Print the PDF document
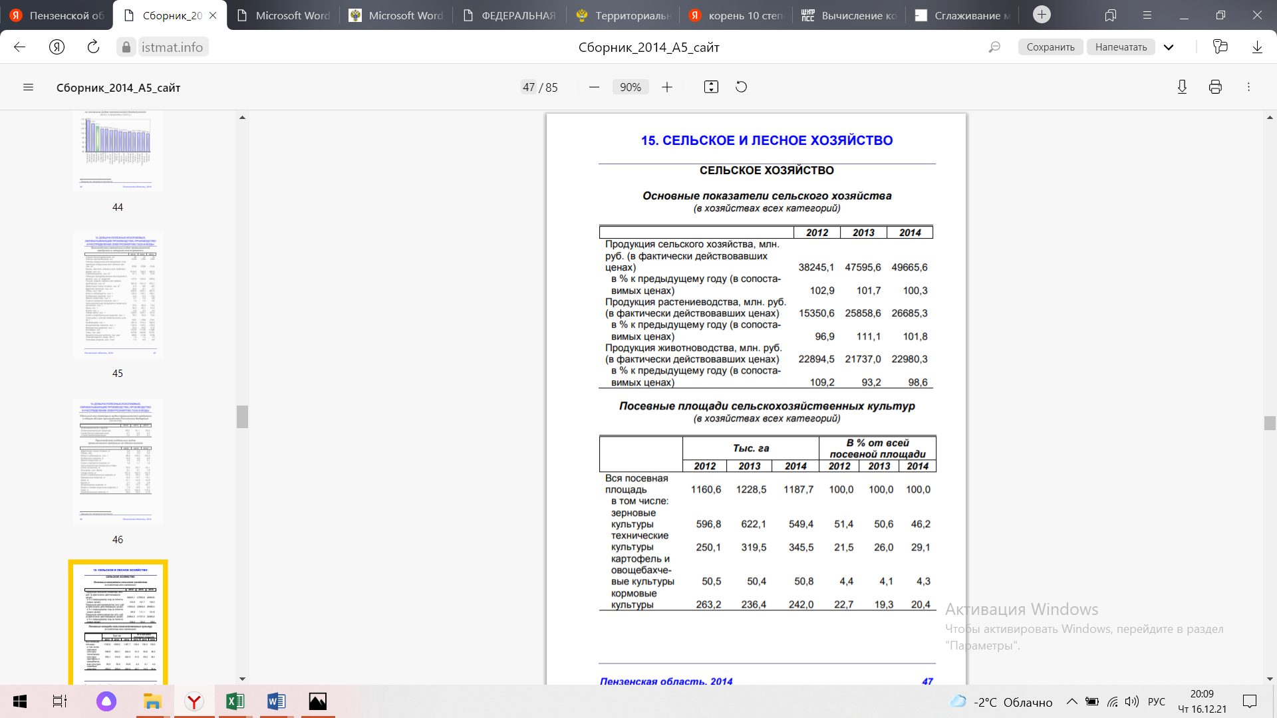 [x=1215, y=87]
